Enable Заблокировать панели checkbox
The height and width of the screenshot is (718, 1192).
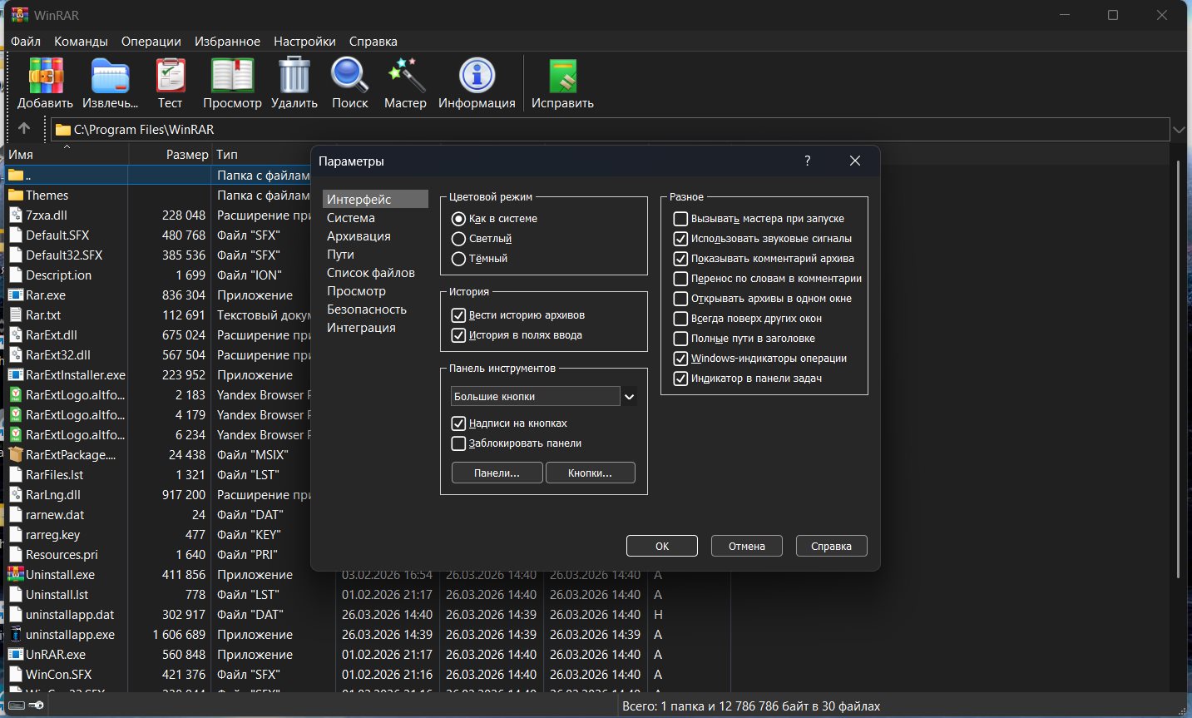pos(458,443)
